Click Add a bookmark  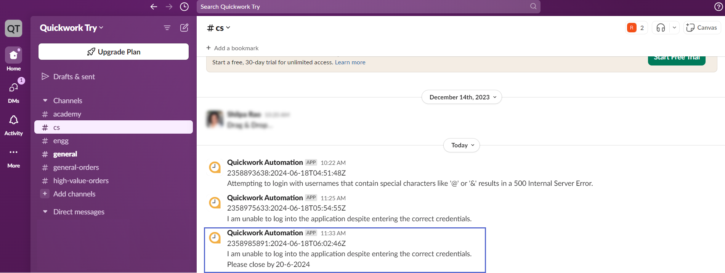pyautogui.click(x=232, y=48)
